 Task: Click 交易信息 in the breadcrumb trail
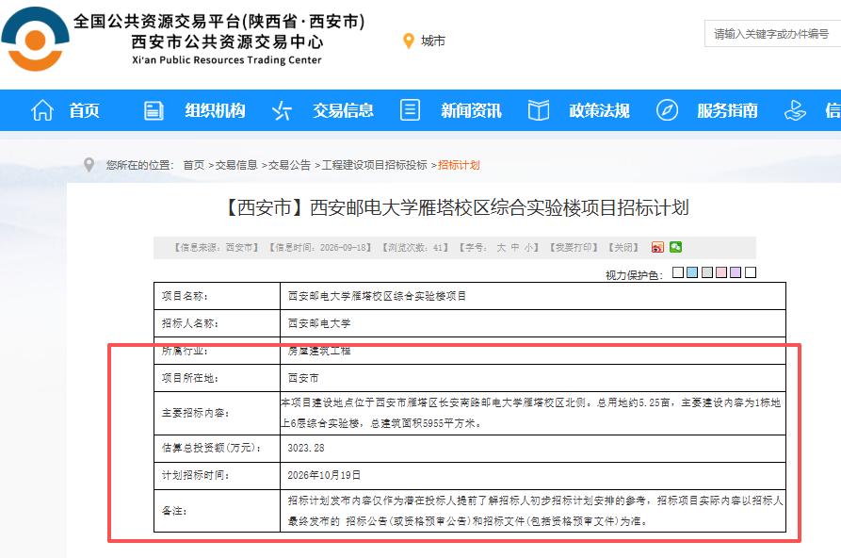(x=236, y=165)
